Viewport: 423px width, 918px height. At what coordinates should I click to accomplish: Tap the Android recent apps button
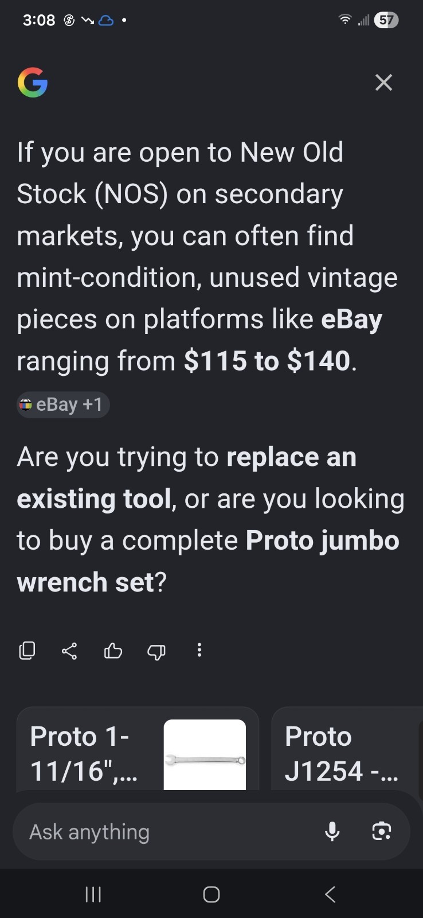click(x=93, y=894)
